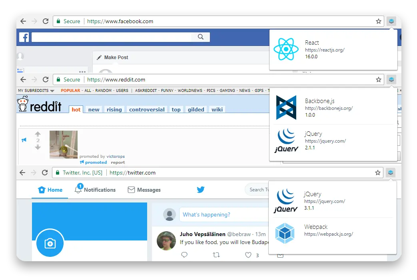Viewport: 417px width, 280px height.
Task: Click the "report" link under the promoted post
Action: click(118, 162)
